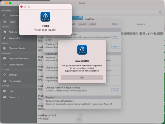Open the History sidebar item
165x124 pixels.
[x=12, y=22]
